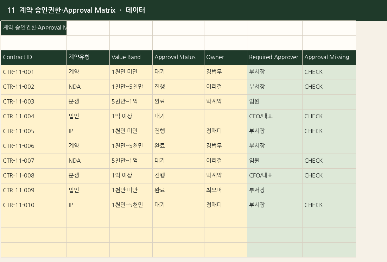387x262 pixels.
Task: Select the 대기 status cell for CTR-11-001
Action: click(x=178, y=72)
